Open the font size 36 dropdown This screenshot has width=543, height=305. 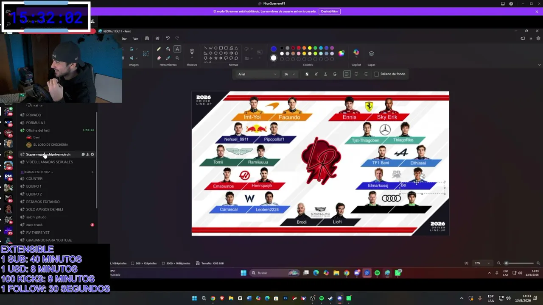[290, 74]
